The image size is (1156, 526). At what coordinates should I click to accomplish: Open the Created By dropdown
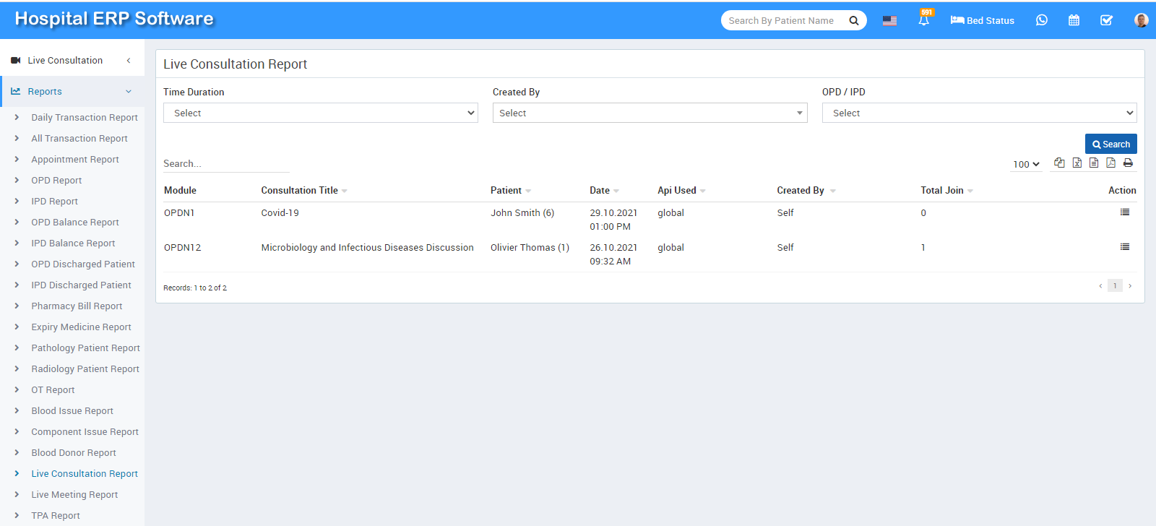650,113
